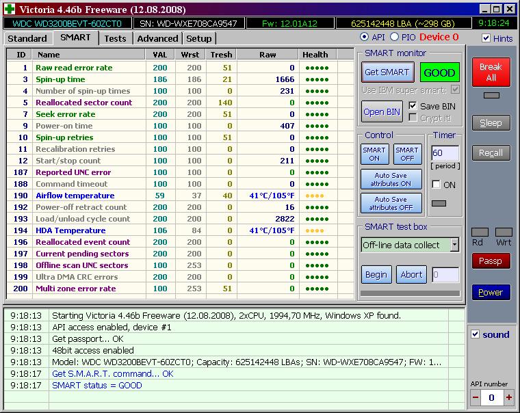Select the PIO access radio button
This screenshot has width=520, height=413.
pyautogui.click(x=394, y=37)
